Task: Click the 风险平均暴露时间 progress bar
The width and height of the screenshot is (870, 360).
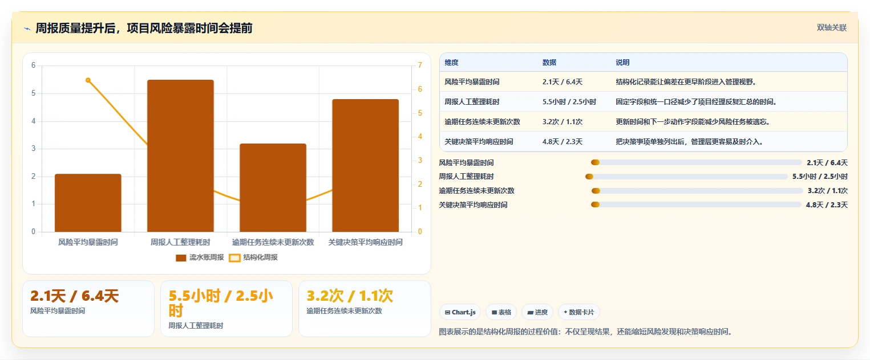Action: pos(697,162)
